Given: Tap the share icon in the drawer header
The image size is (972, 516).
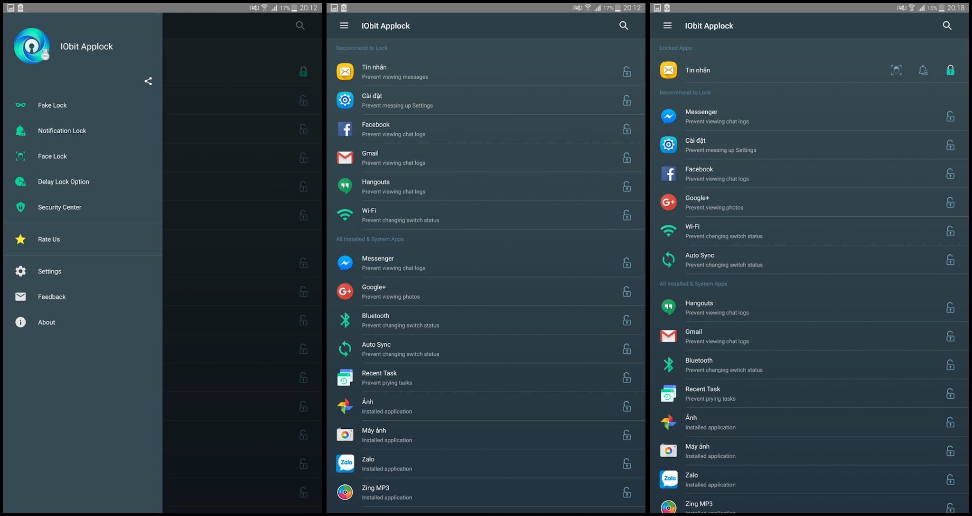Looking at the screenshot, I should [148, 81].
